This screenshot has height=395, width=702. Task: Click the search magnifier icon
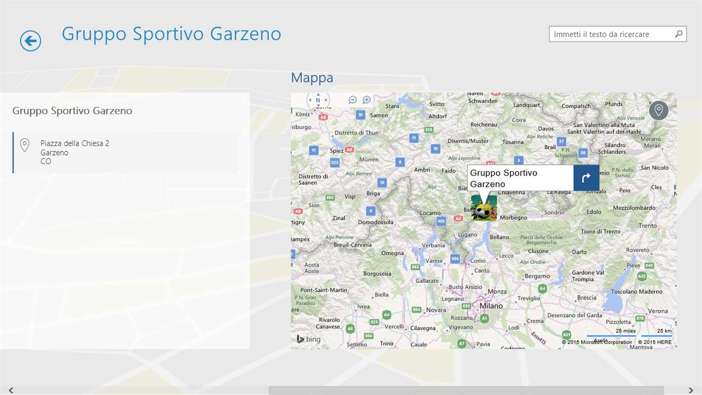tap(679, 34)
